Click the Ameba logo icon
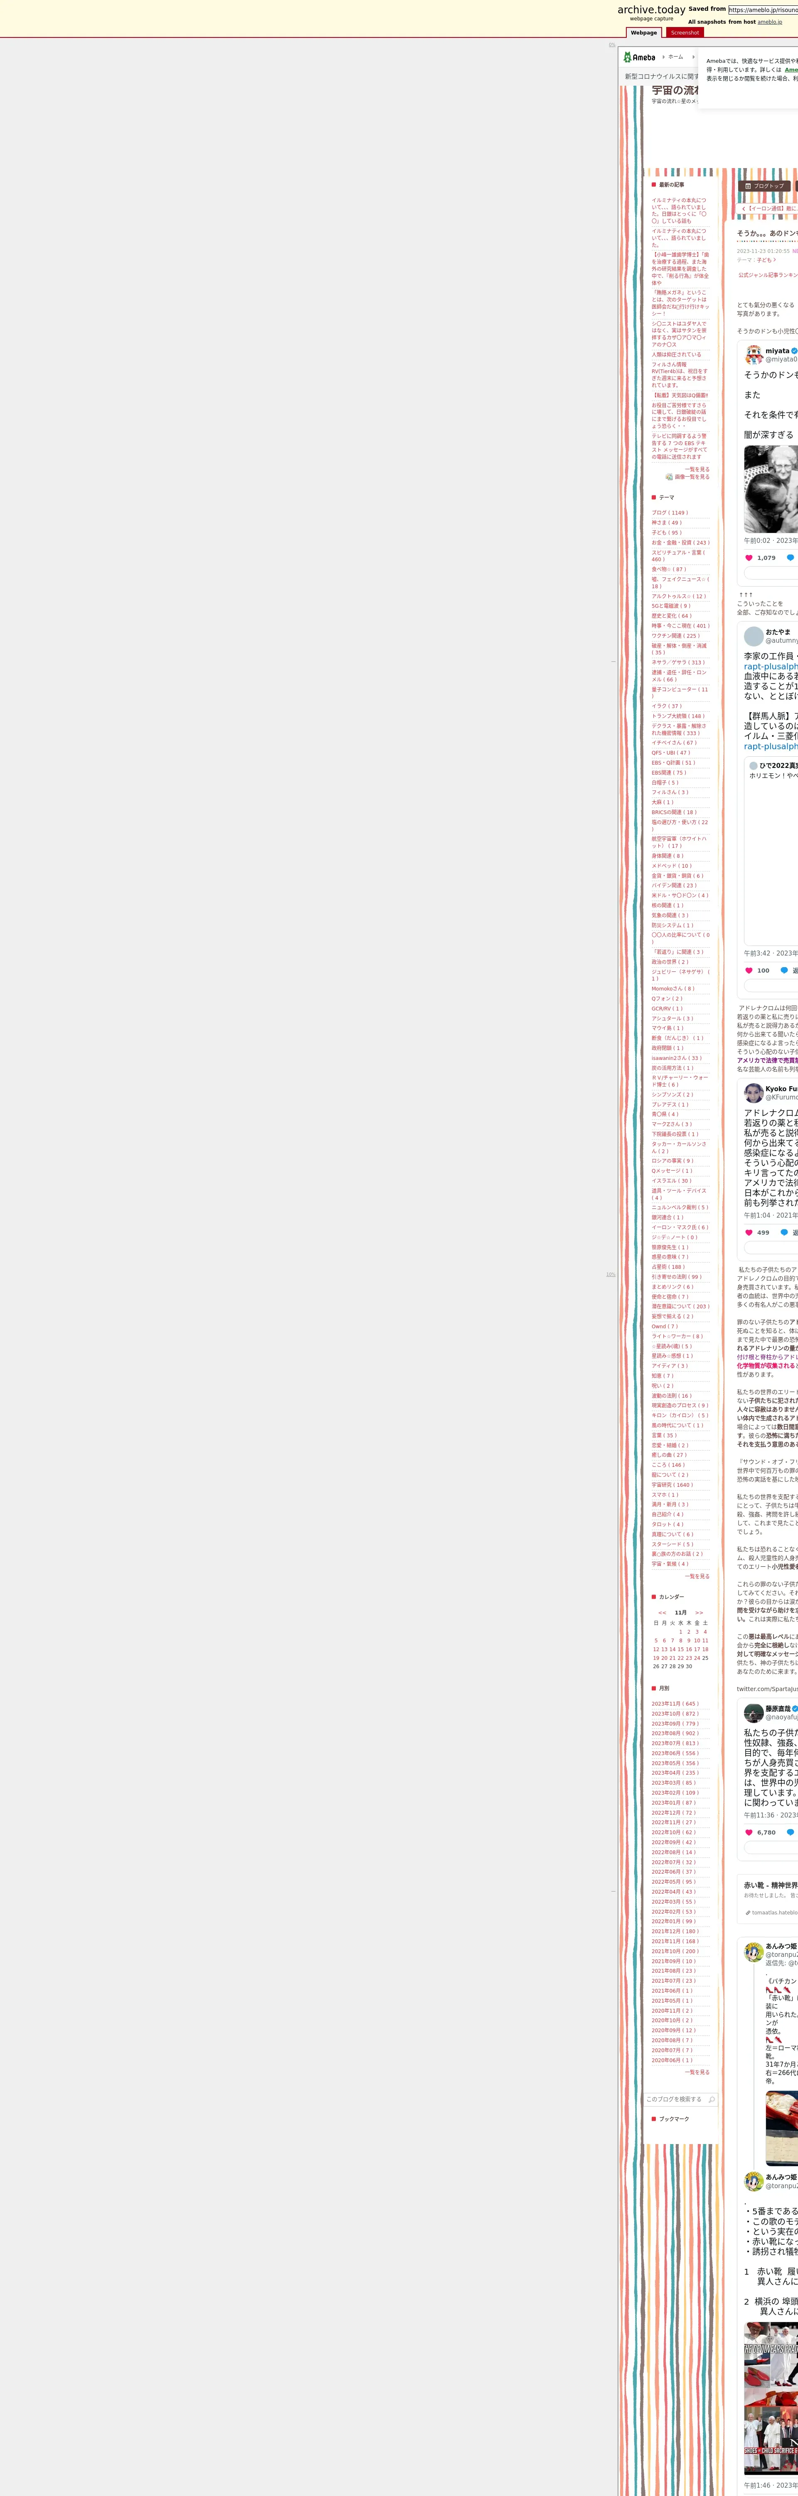 (628, 57)
